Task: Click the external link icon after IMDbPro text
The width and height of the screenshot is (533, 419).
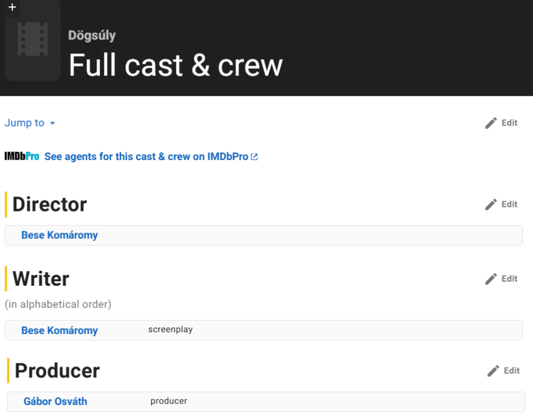Action: coord(254,157)
